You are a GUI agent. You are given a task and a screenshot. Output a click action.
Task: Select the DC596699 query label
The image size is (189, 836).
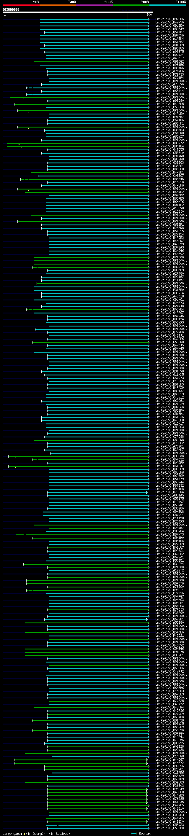(x=11, y=10)
